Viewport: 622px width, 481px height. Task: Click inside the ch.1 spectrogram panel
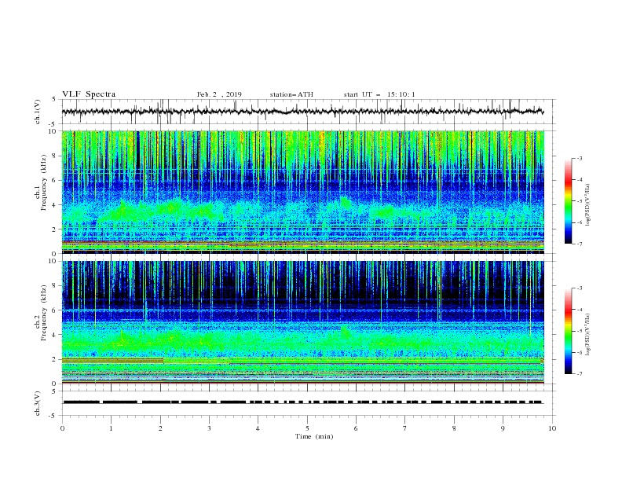coord(303,192)
